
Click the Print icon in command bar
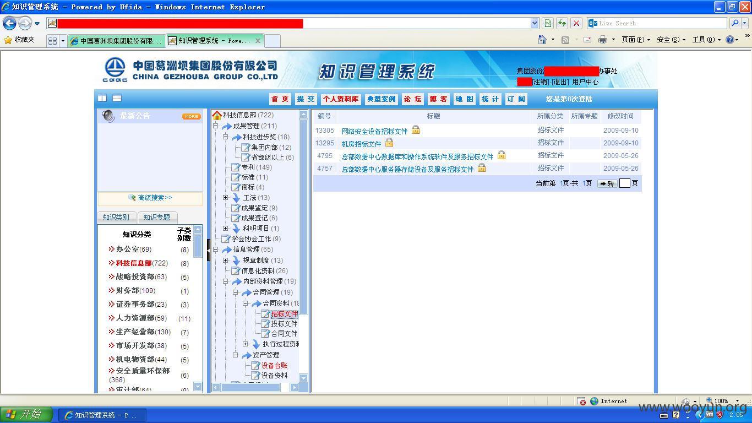click(603, 40)
